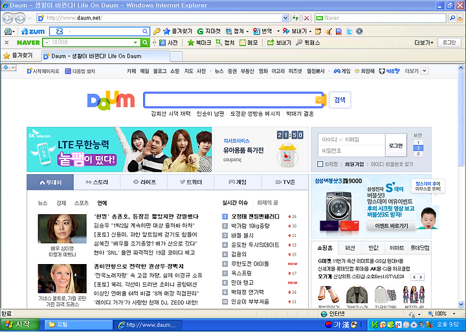The height and width of the screenshot is (332, 466).
Task: Select security level 1
Action: [x=418, y=142]
